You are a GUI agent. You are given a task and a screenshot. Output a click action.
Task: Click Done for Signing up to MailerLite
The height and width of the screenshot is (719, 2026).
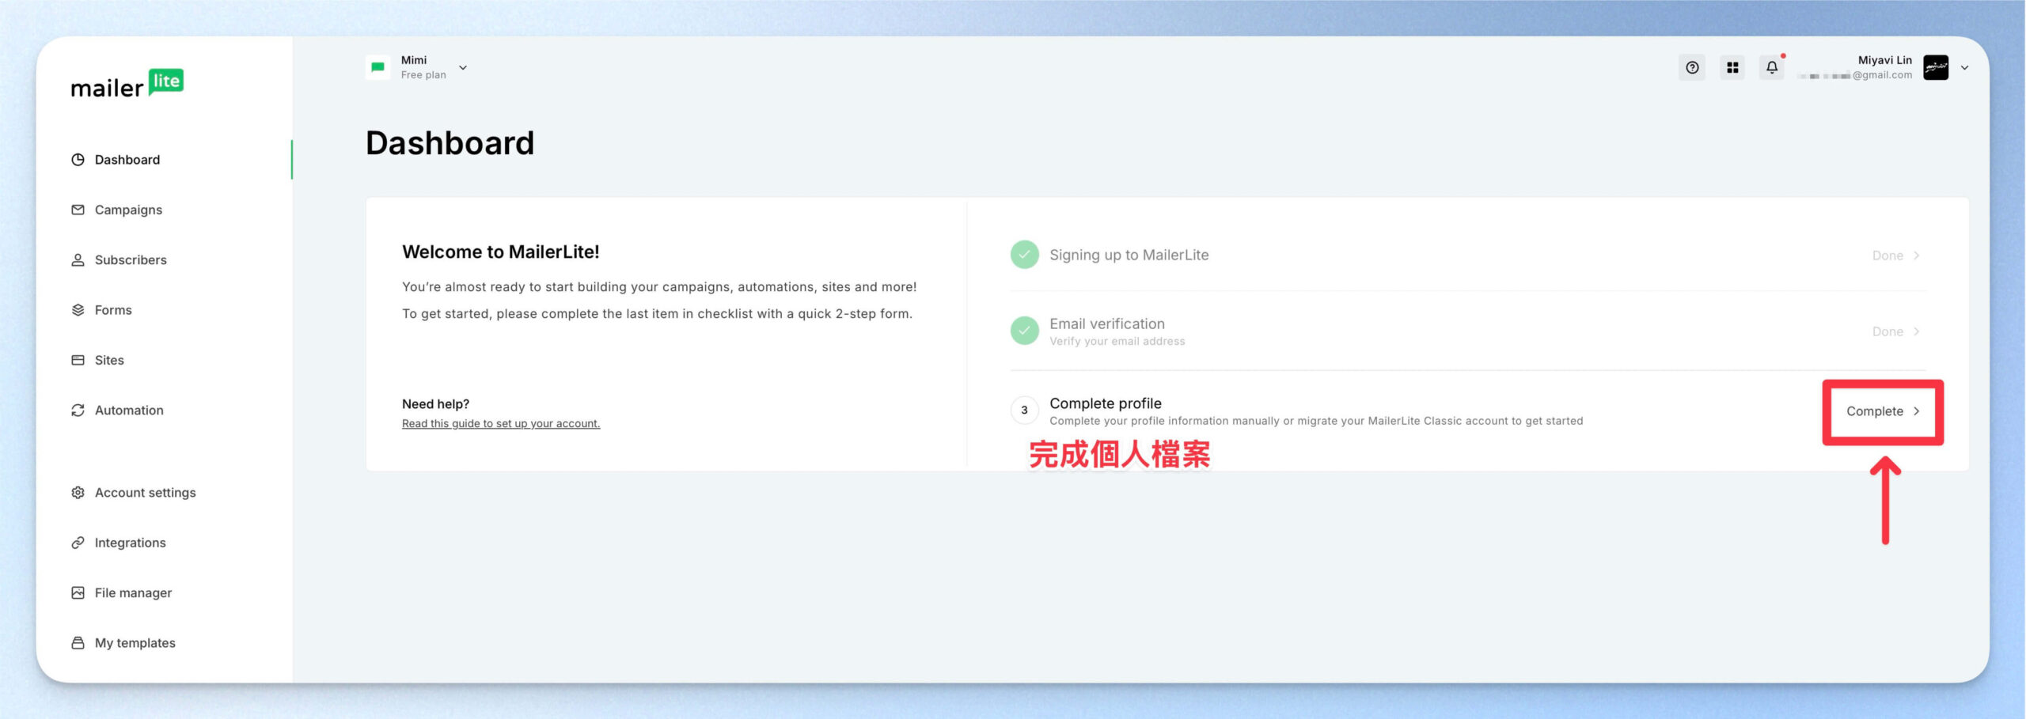tap(1888, 255)
